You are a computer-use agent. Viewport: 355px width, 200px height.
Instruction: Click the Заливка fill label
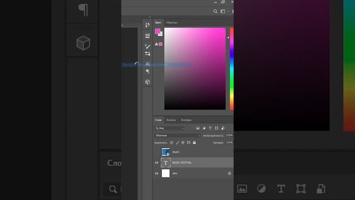218,143
